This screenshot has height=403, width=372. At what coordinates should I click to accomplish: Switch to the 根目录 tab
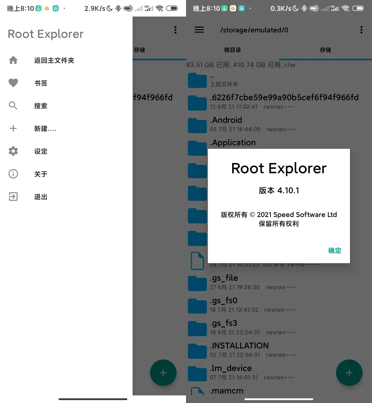(232, 50)
